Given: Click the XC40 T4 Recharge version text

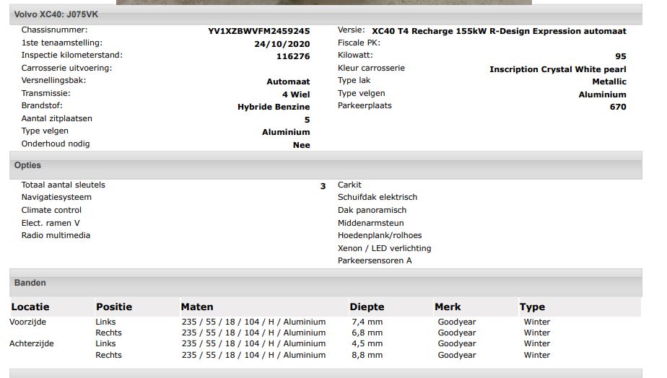Looking at the screenshot, I should (498, 31).
